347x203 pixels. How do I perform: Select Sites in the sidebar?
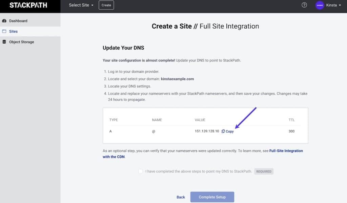click(x=14, y=31)
